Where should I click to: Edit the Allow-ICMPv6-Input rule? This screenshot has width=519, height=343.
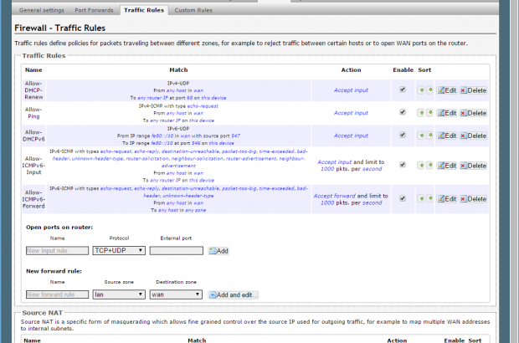coord(447,166)
